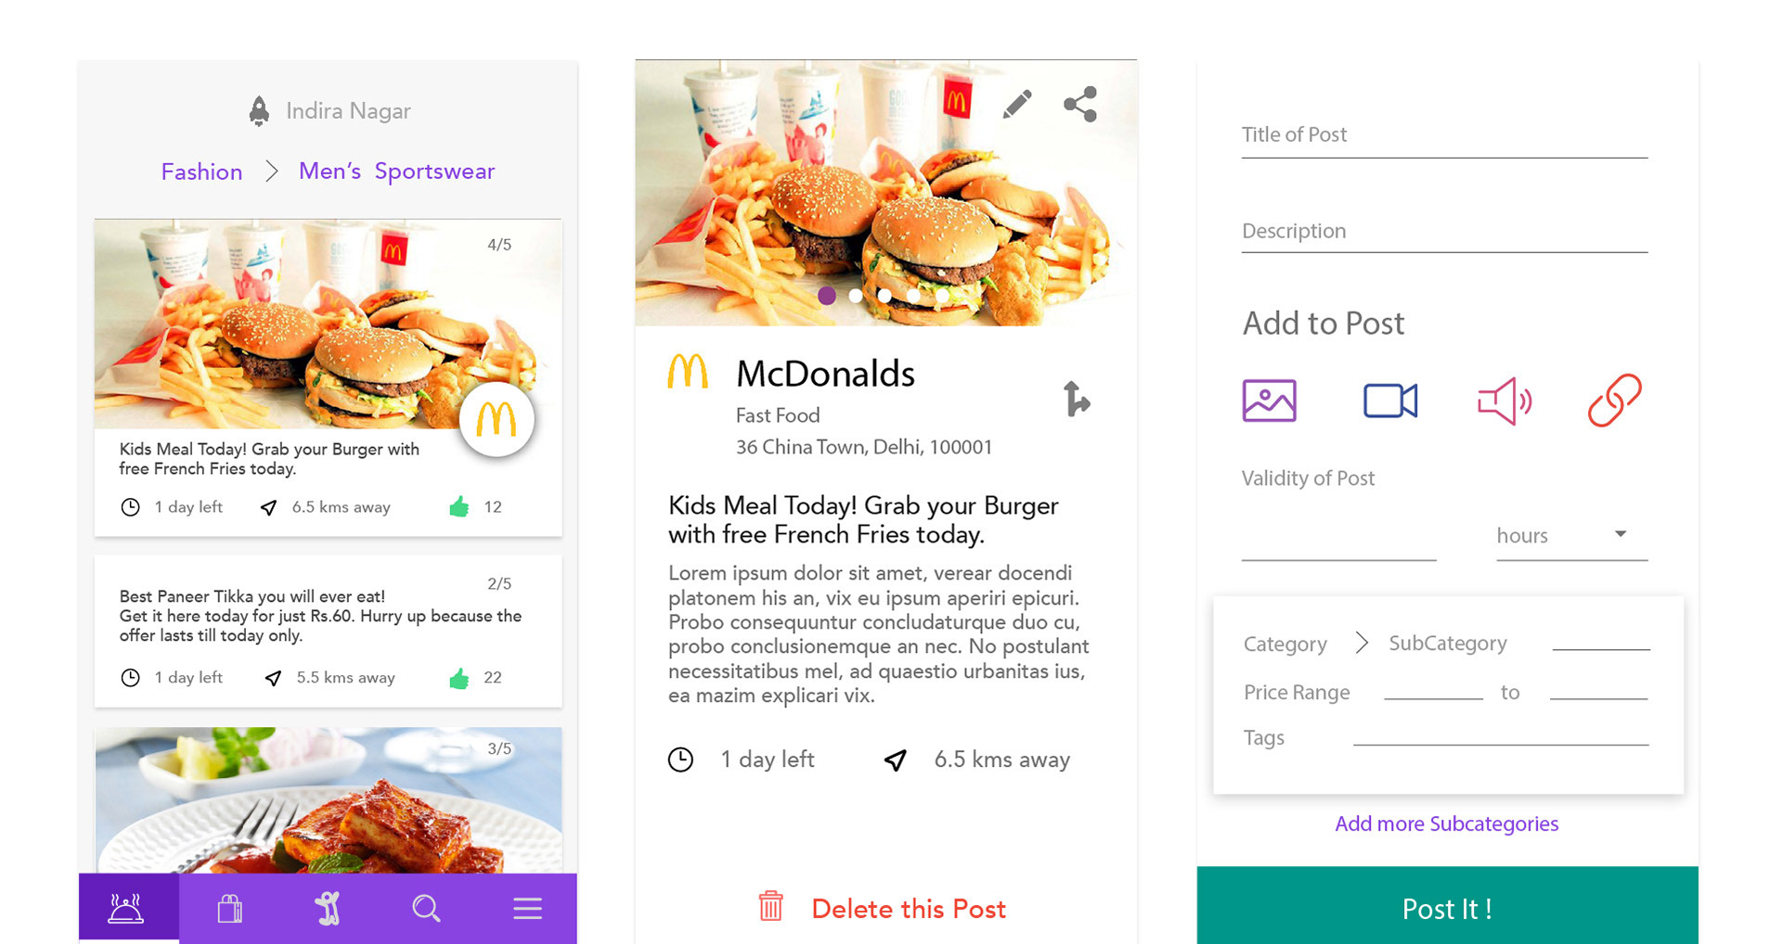Expand the chevron between Category and SubCategory

pyautogui.click(x=1362, y=643)
